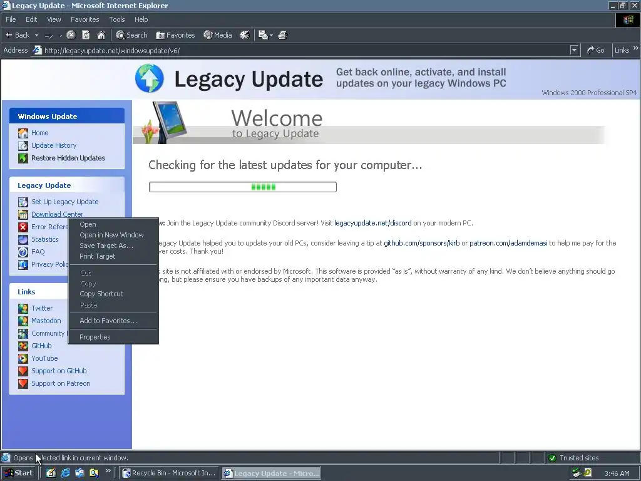Screen dimensions: 641x481
Task: Click the Legacy Update globe logo
Action: pyautogui.click(x=149, y=78)
